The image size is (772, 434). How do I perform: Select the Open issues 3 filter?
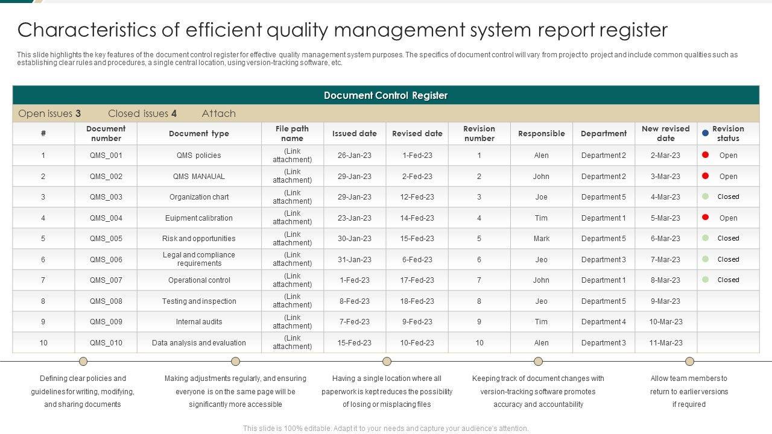[x=49, y=113]
